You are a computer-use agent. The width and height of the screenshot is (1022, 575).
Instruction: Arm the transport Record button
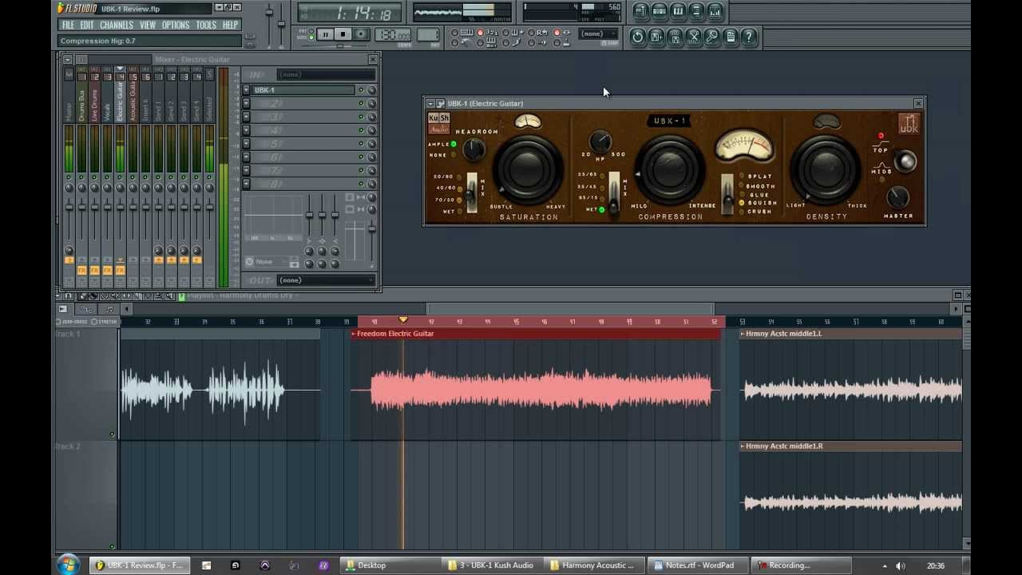pyautogui.click(x=361, y=34)
